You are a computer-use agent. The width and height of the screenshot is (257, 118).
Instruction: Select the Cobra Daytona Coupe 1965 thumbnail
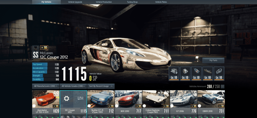tap(156, 99)
